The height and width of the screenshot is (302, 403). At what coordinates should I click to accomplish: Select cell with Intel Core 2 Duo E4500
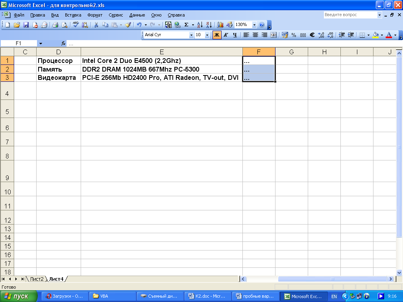(162, 61)
